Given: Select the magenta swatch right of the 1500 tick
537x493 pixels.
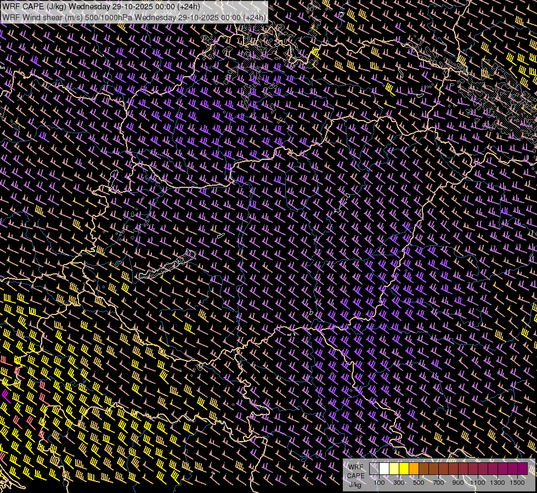Looking at the screenshot, I should click(x=522, y=469).
